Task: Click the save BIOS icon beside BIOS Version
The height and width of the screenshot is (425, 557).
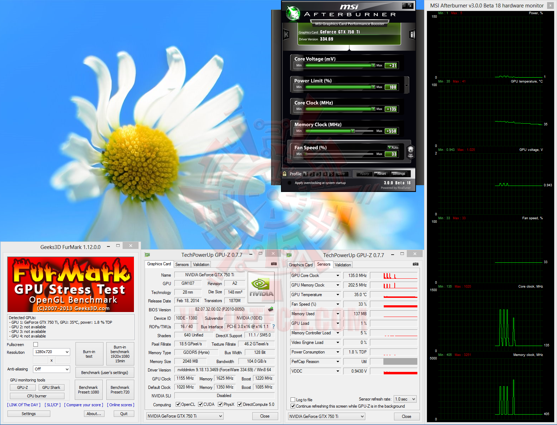Action: click(x=271, y=309)
